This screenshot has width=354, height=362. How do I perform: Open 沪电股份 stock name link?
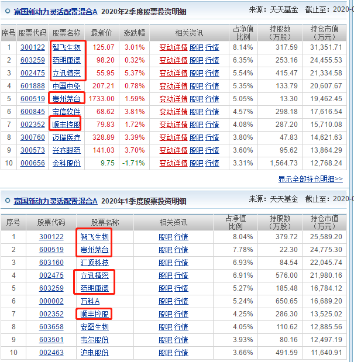click(x=94, y=353)
